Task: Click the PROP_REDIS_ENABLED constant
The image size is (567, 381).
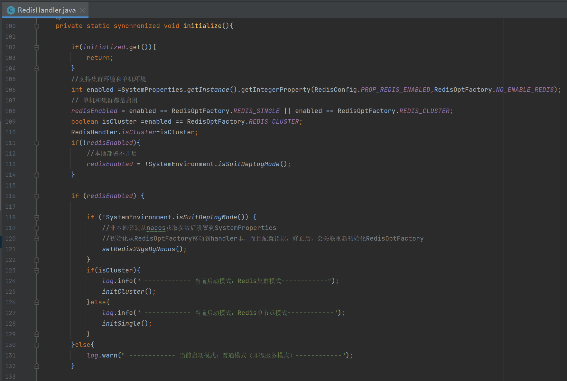Action: (395, 90)
